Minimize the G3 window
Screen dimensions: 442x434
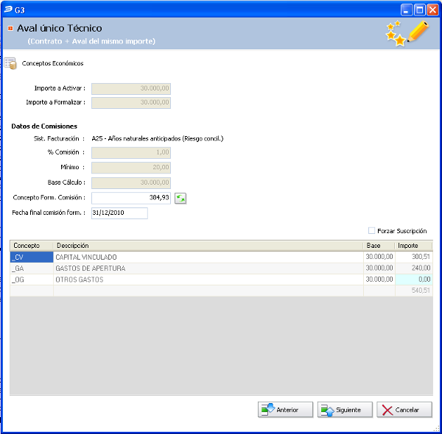pyautogui.click(x=406, y=10)
